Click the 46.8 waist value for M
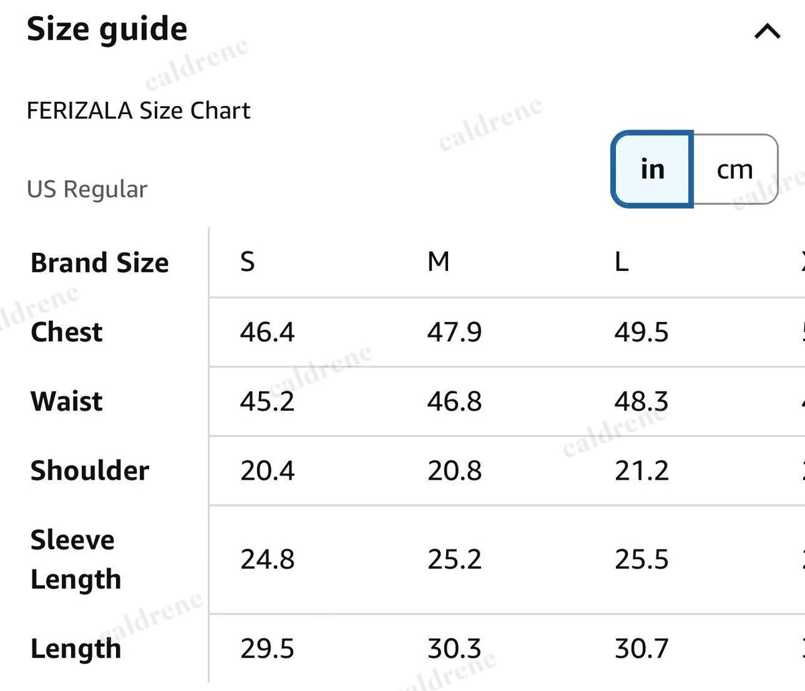Image resolution: width=805 pixels, height=691 pixels. tap(454, 401)
